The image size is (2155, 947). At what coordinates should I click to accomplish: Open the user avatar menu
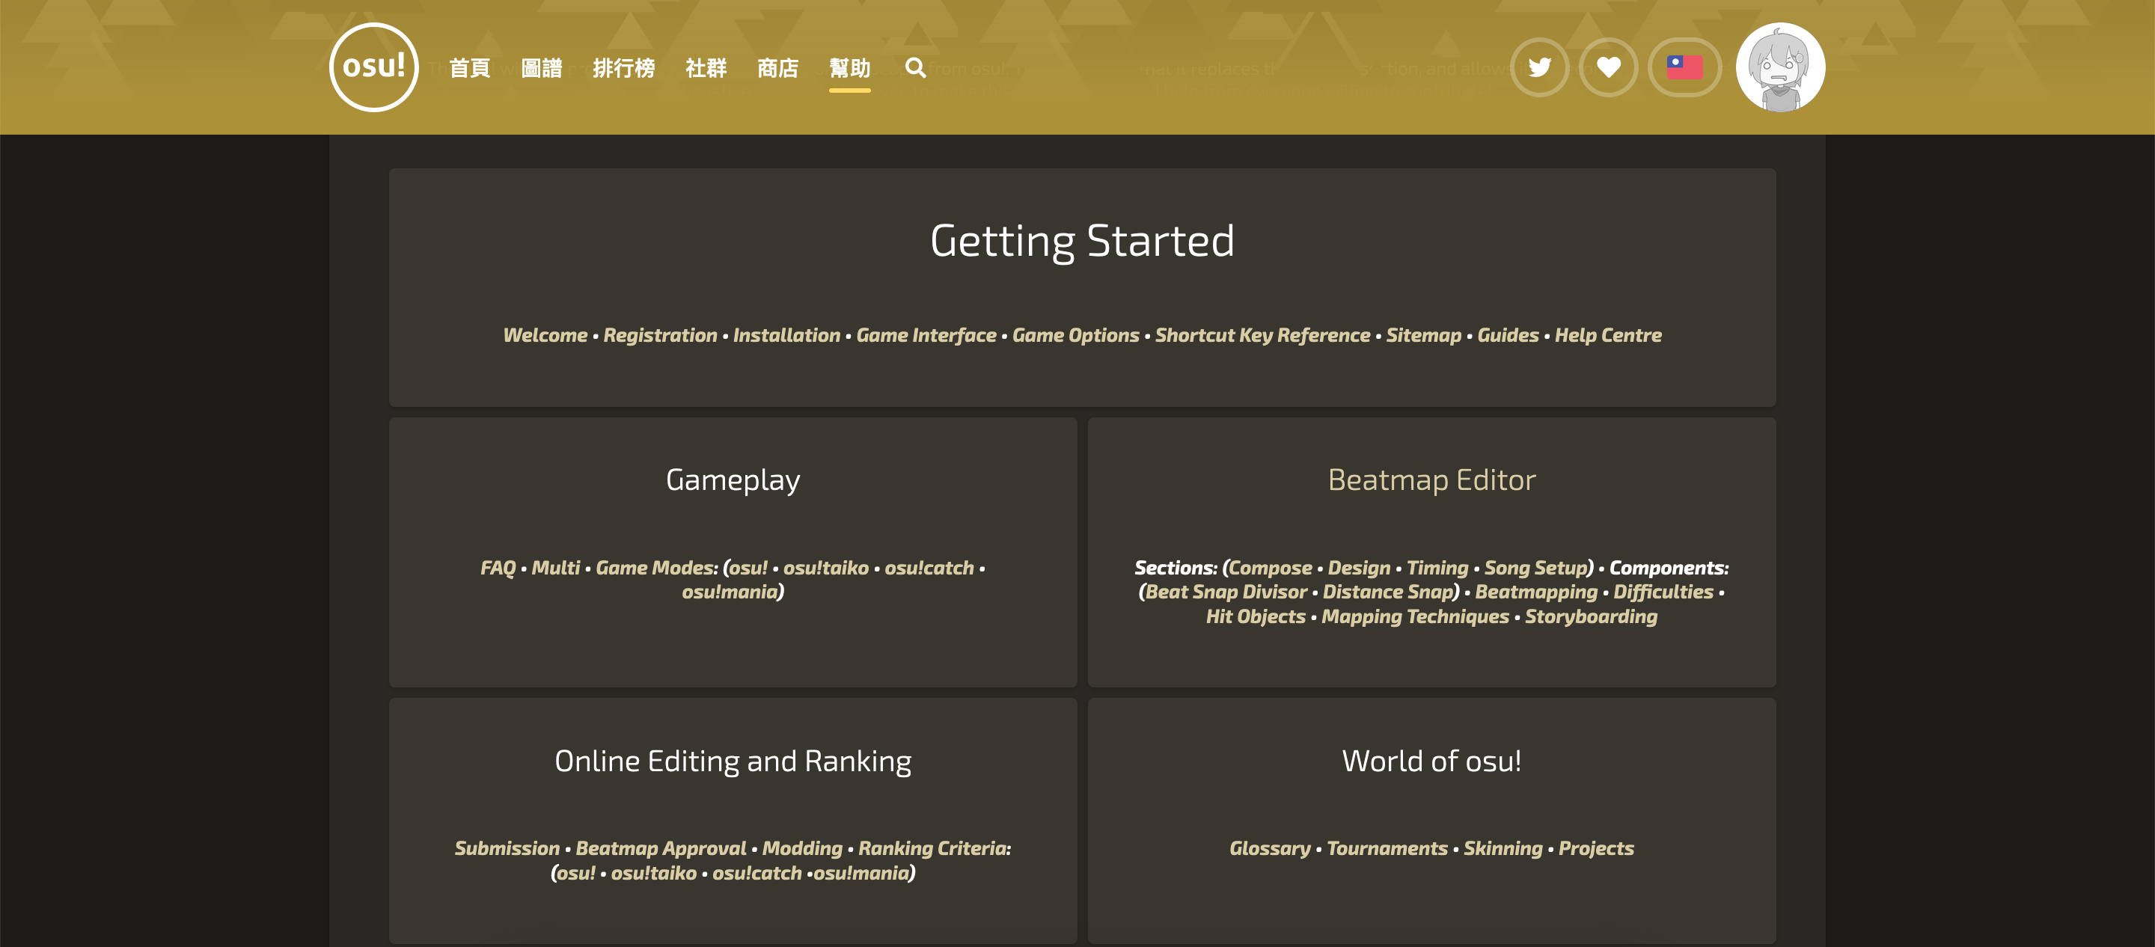(1780, 67)
